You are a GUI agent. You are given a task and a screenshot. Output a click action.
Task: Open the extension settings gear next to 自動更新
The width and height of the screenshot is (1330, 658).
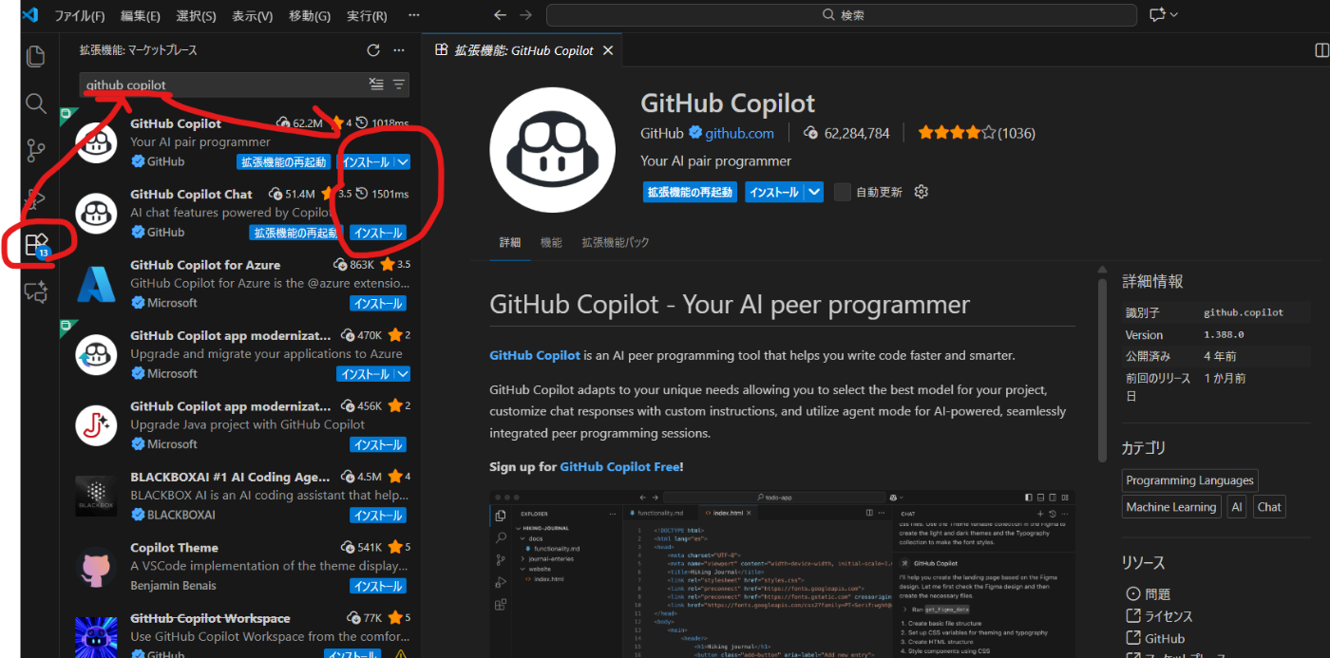pos(921,192)
